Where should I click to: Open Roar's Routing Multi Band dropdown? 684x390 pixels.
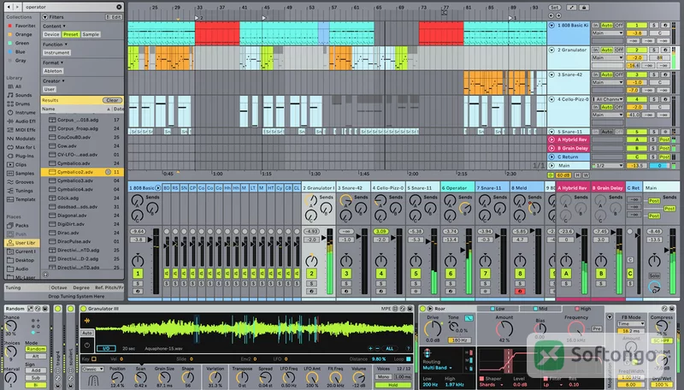[x=437, y=368]
